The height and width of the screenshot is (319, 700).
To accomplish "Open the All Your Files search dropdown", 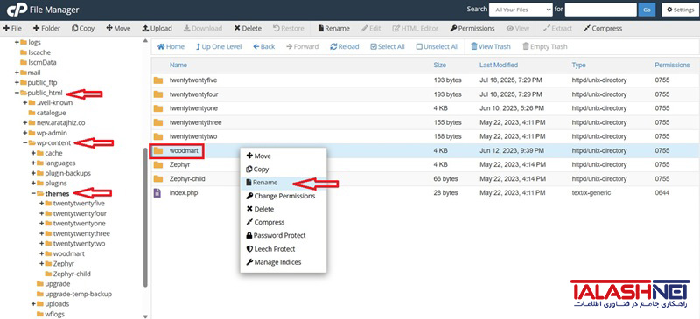I will pos(521,10).
